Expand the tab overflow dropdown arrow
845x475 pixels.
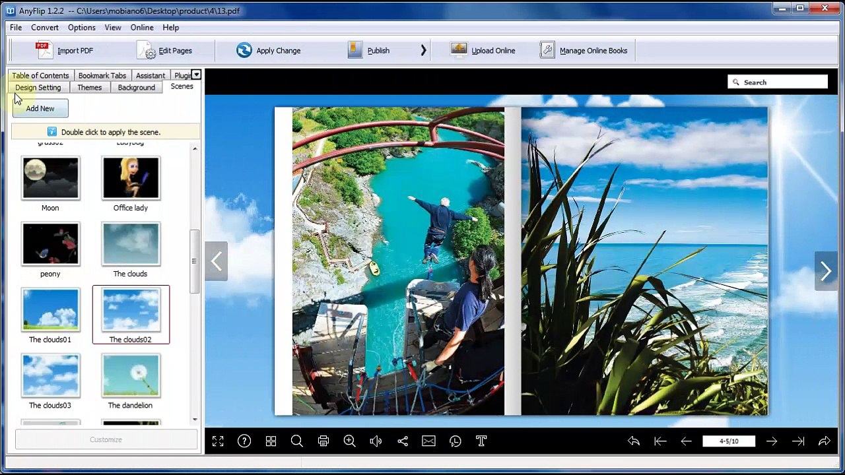click(x=196, y=75)
